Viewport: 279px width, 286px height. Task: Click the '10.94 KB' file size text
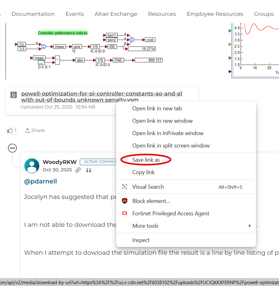coord(85,107)
